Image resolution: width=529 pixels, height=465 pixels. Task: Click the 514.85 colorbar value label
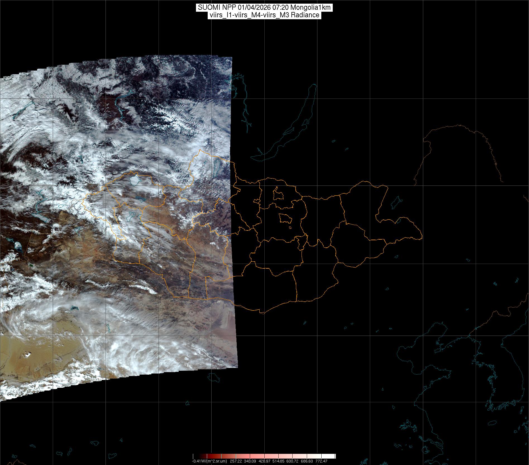(x=279, y=461)
